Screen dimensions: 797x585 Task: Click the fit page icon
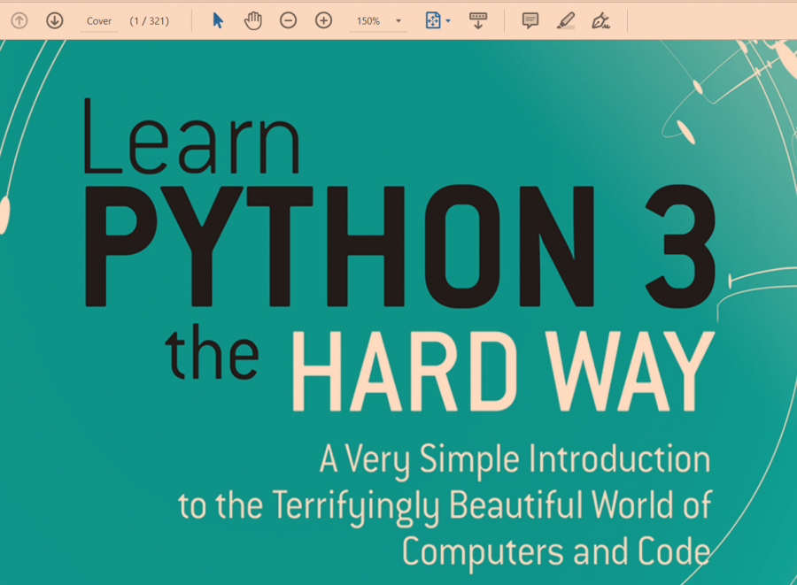[x=432, y=20]
